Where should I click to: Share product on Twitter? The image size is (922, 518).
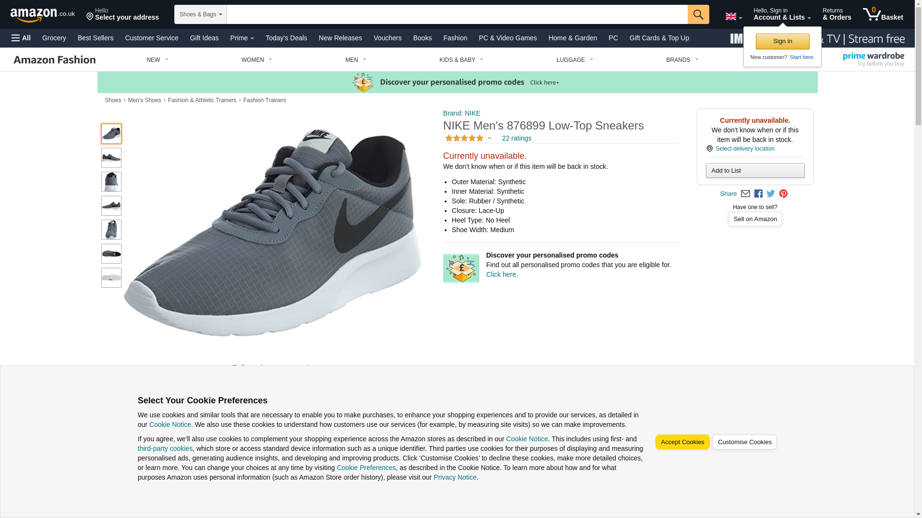[771, 194]
